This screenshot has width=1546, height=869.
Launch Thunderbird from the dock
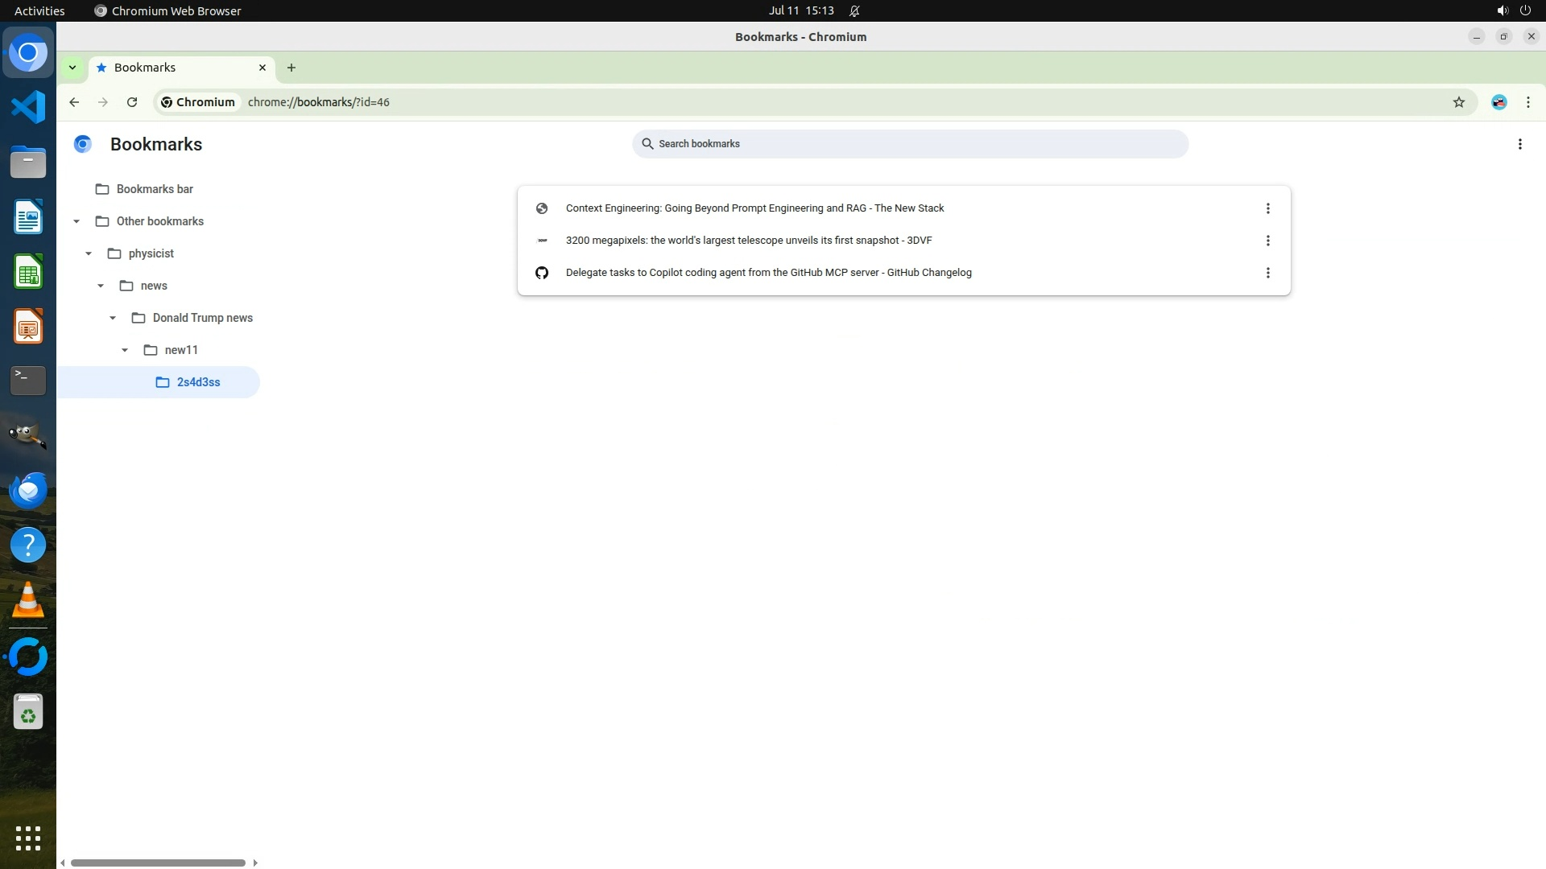pos(28,490)
